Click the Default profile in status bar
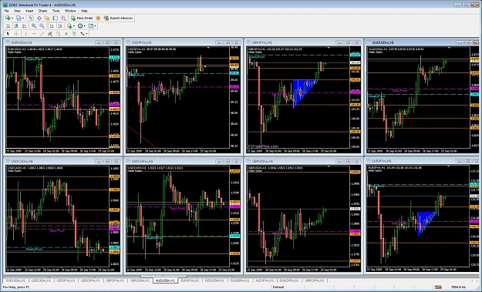 point(278,287)
